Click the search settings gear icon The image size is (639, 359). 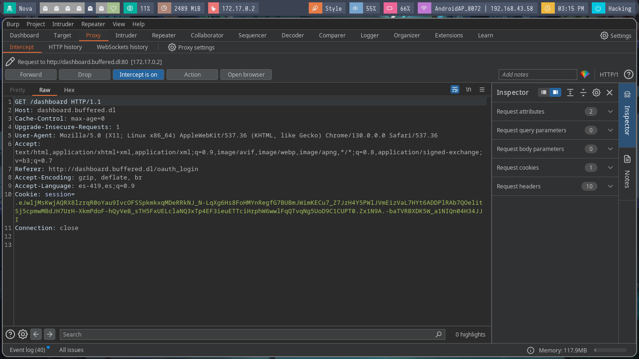coord(22,334)
